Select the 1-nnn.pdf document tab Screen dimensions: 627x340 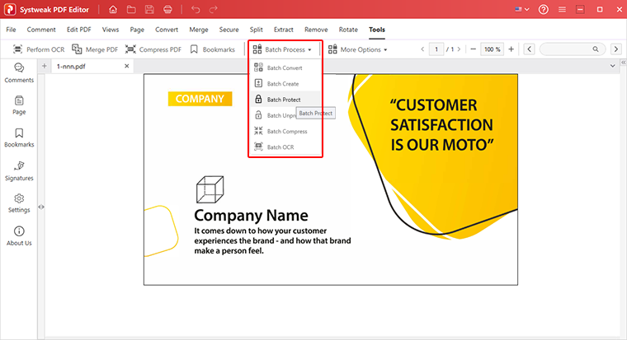92,66
